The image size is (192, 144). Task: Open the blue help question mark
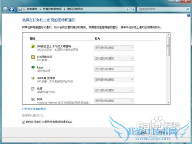[x=189, y=16]
